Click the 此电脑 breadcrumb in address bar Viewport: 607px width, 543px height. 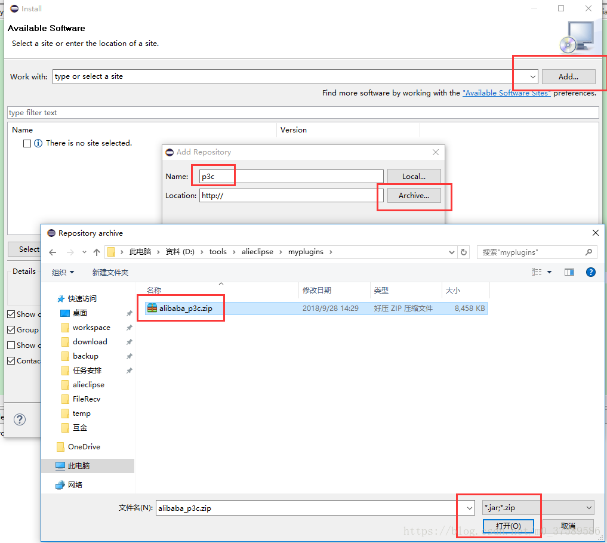(140, 252)
